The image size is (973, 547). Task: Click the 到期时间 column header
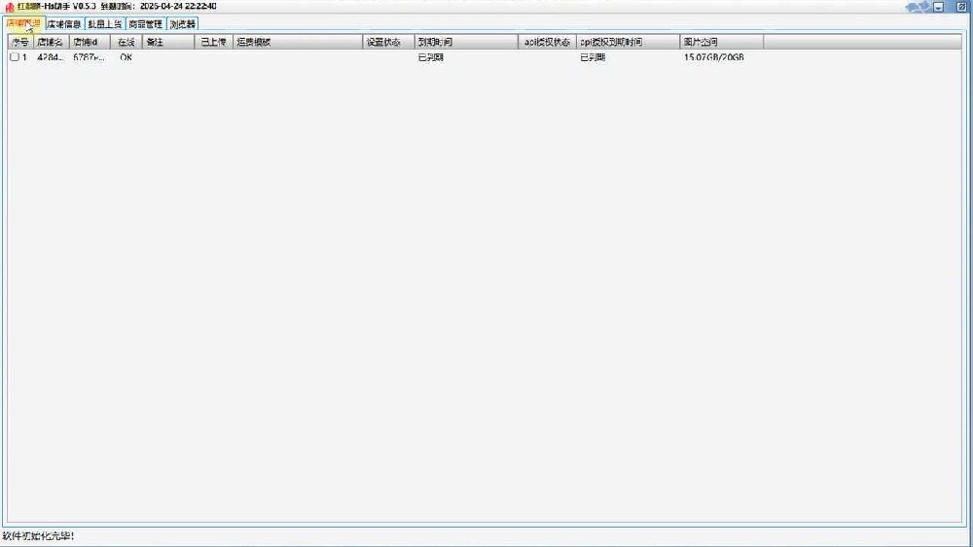pos(466,42)
